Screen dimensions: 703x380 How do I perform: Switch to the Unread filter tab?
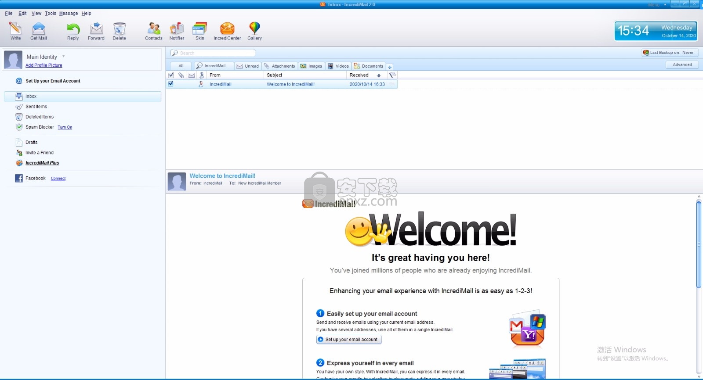(248, 66)
